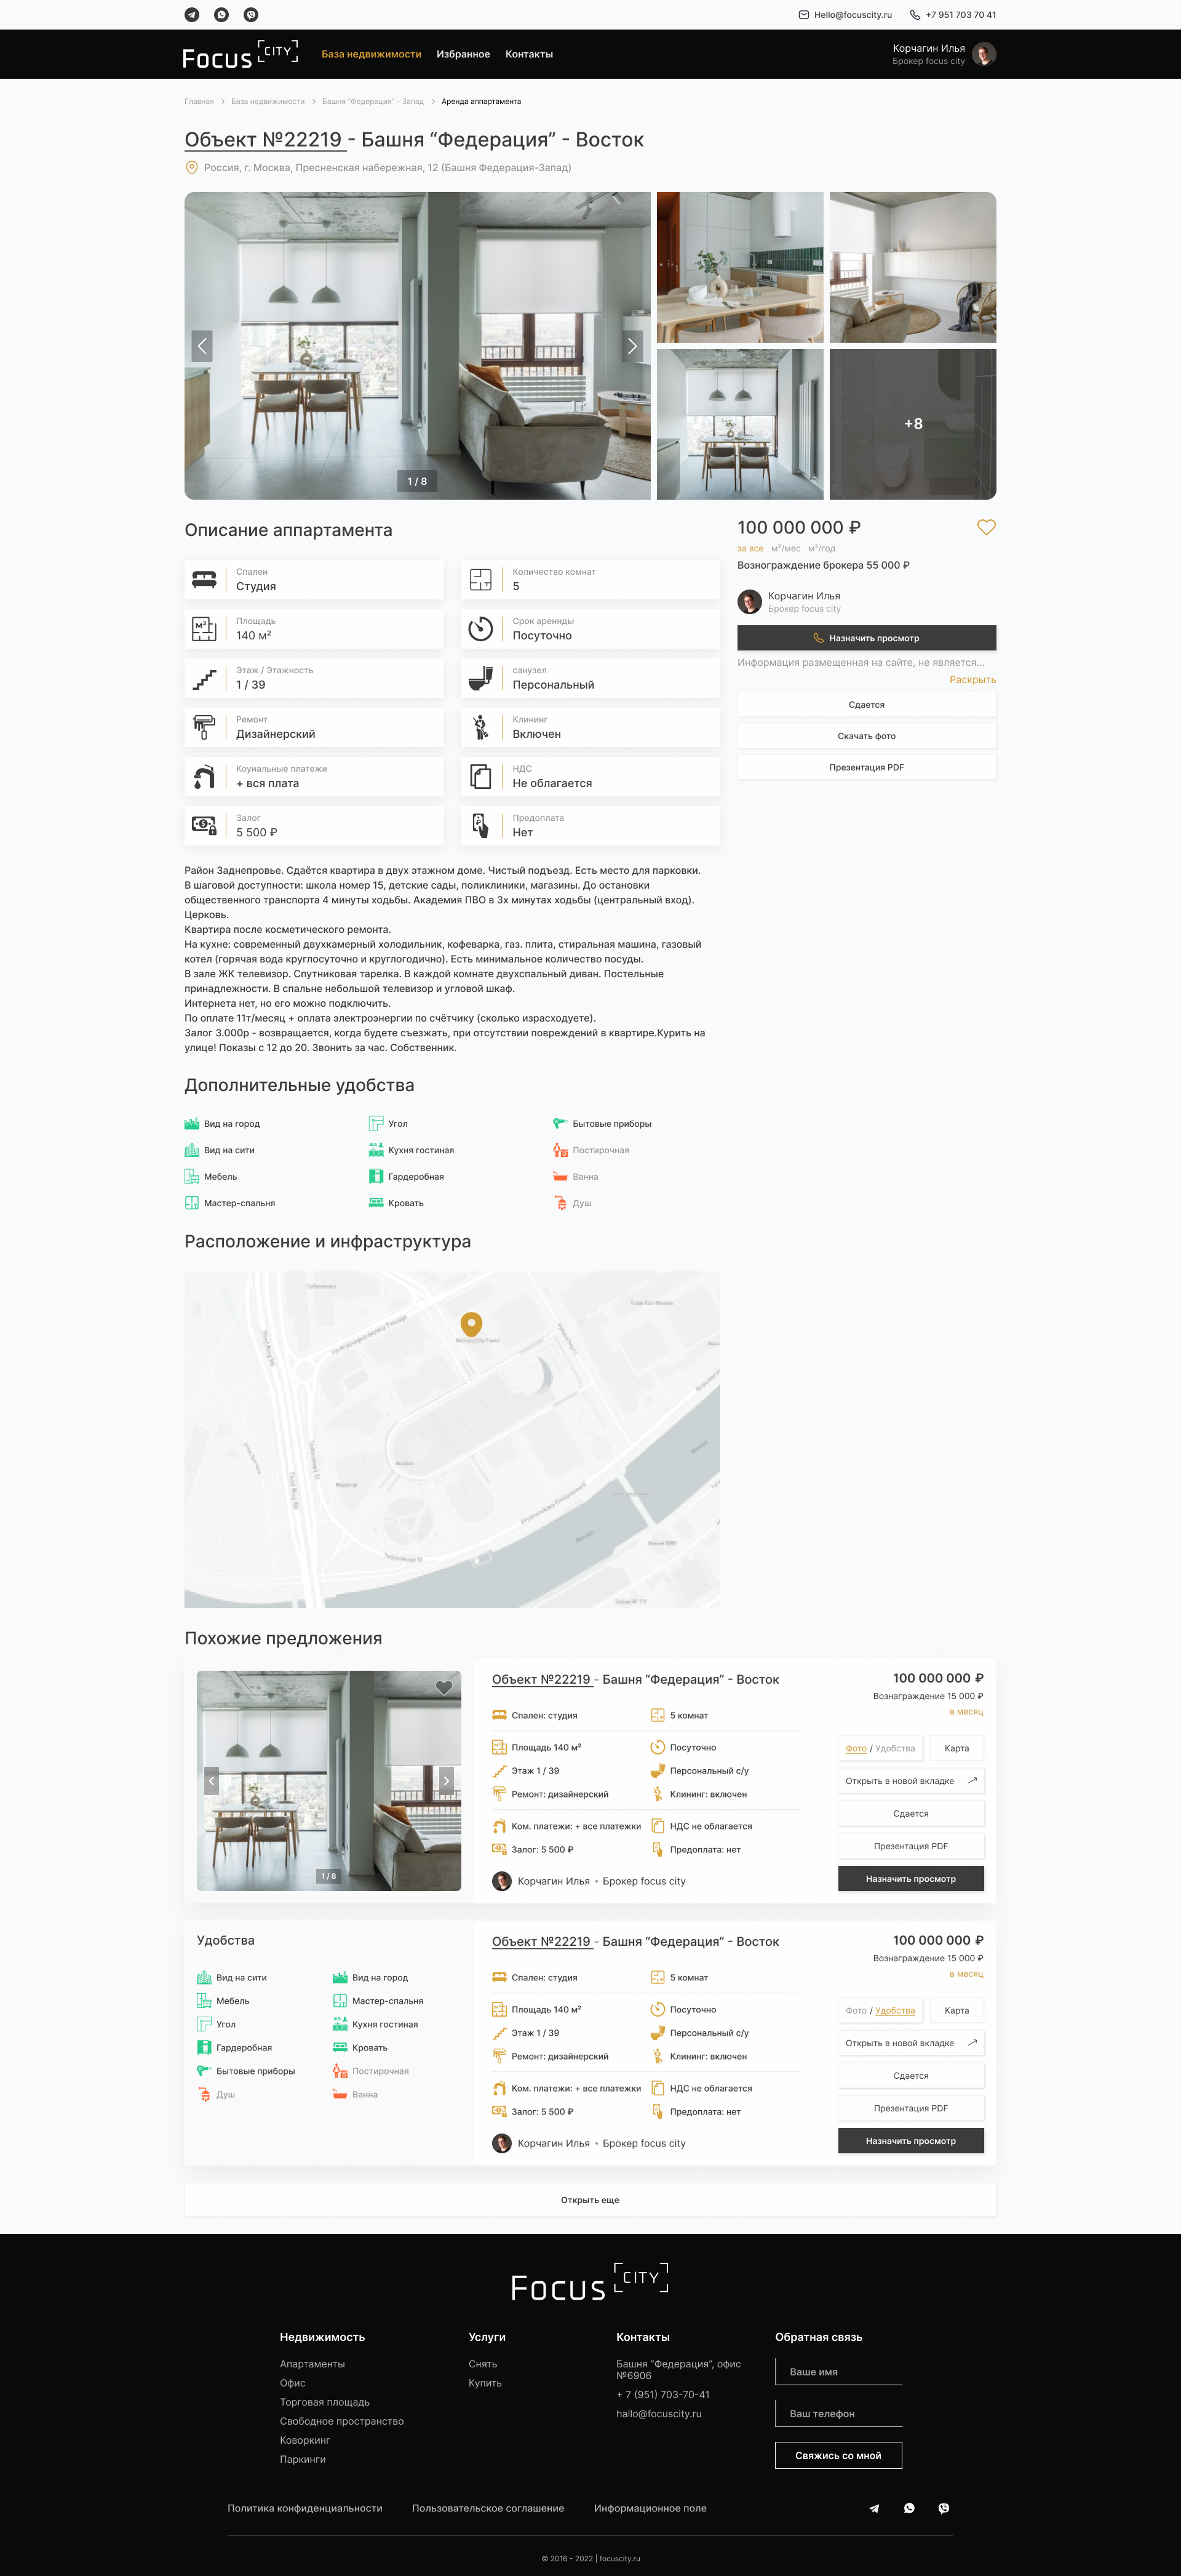The width and height of the screenshot is (1181, 2576).
Task: Click the WhatsApp icon in top bar
Action: [222, 15]
